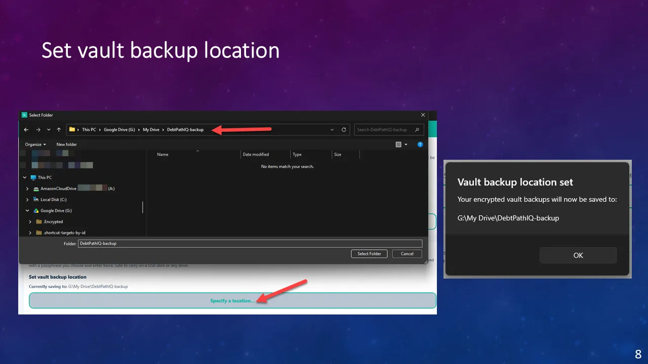Viewport: 648px width, 364px height.
Task: Click the Specify a location button
Action: (x=232, y=300)
